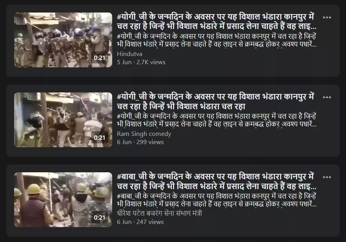The image size is (346, 242).
Task: Click description text of #बाबा_जी video
Action: [x=217, y=200]
